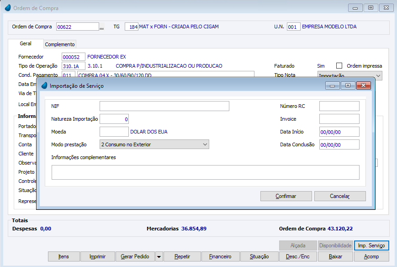Click MAT x FORN - CRIADA PELO CIGAM text
Screen dimensions: 397x267
tap(179, 27)
